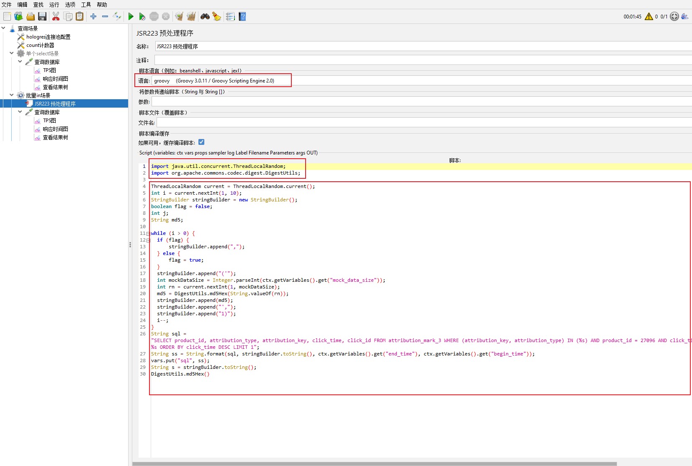Click the Search binoculars icon
The width and height of the screenshot is (692, 466).
click(205, 16)
